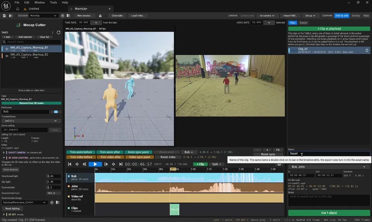The width and height of the screenshot is (372, 222).
Task: Click the refresh takes list icon
Action: 59,32
